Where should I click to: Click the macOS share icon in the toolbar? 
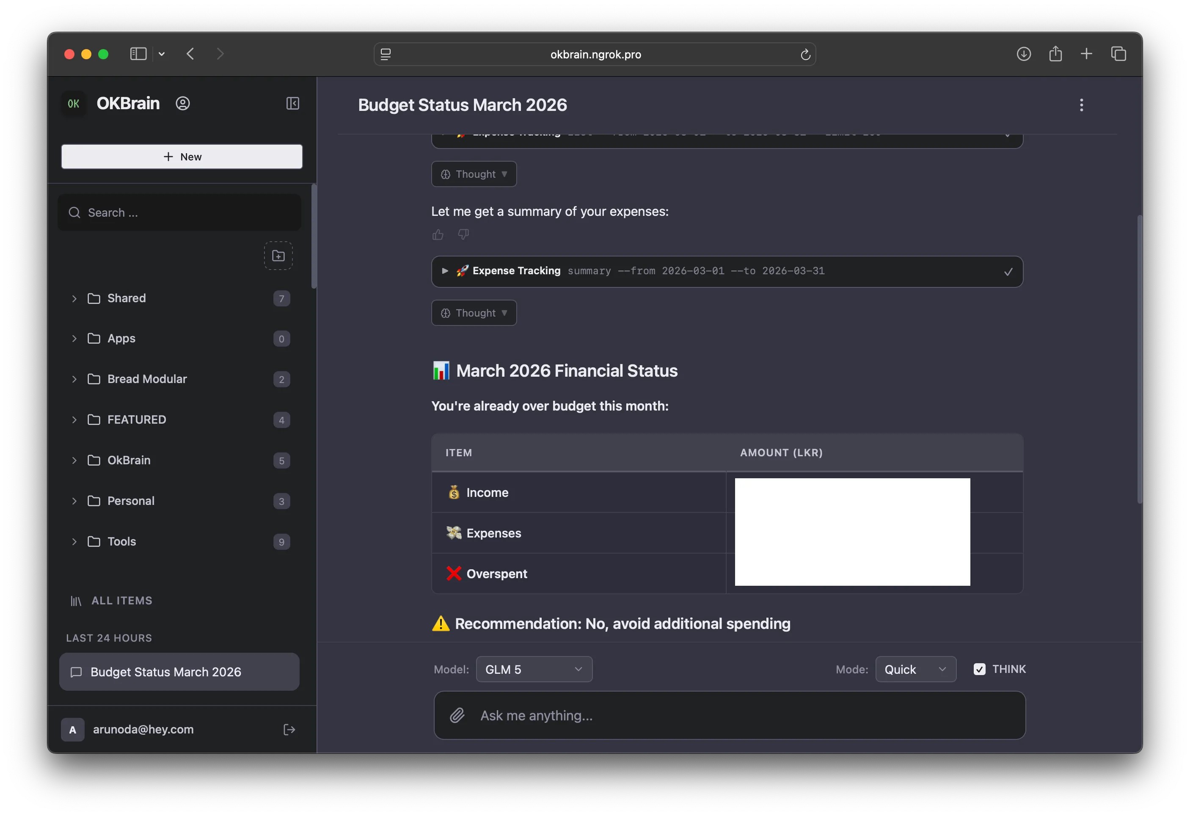point(1055,54)
